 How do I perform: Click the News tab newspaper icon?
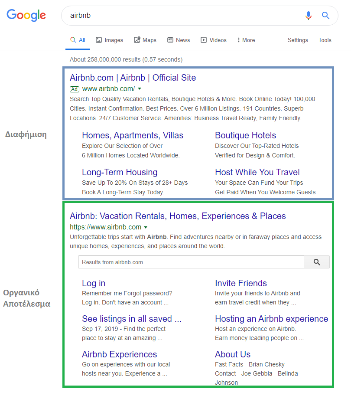click(x=170, y=40)
